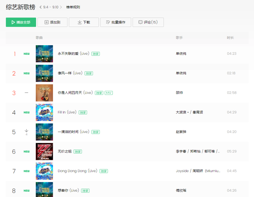The image size is (254, 197).
Task: Click 独家 badge next to 像风一样
Action: (x=89, y=73)
